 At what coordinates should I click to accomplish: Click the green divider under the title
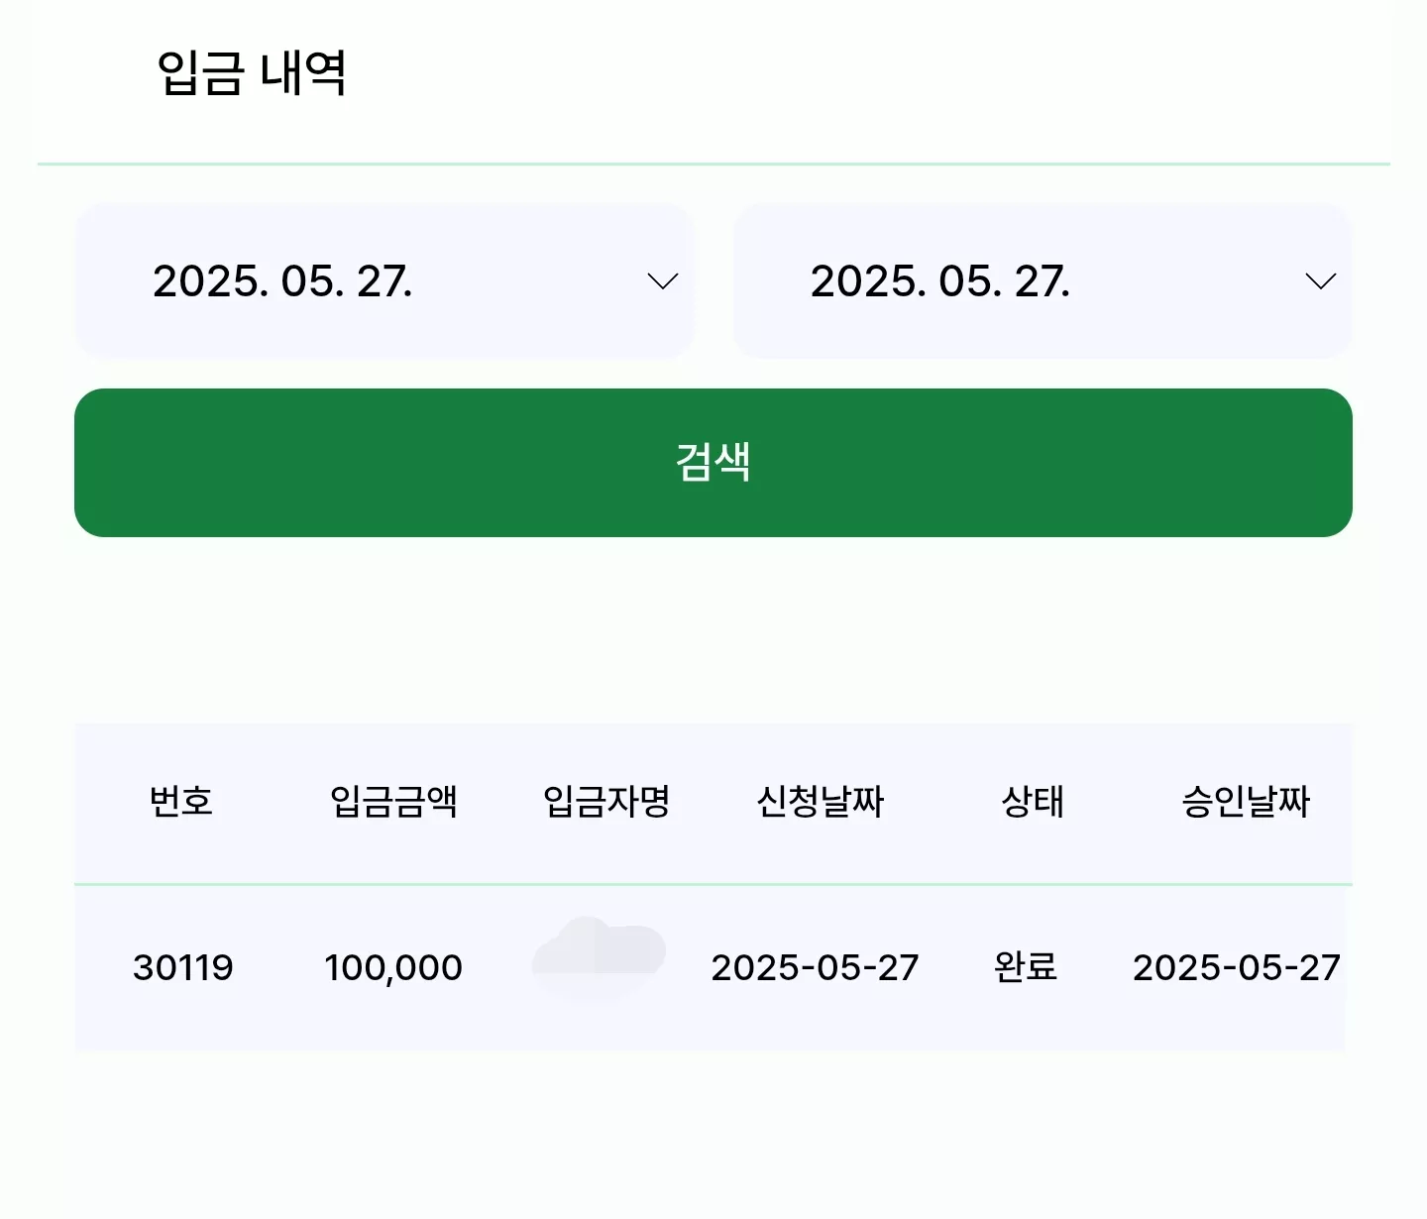click(x=713, y=164)
